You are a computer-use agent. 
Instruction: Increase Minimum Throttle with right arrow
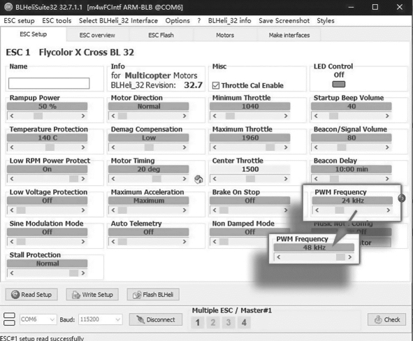[286, 116]
